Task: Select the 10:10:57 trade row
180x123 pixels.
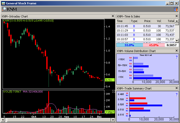Action: tap(146, 39)
